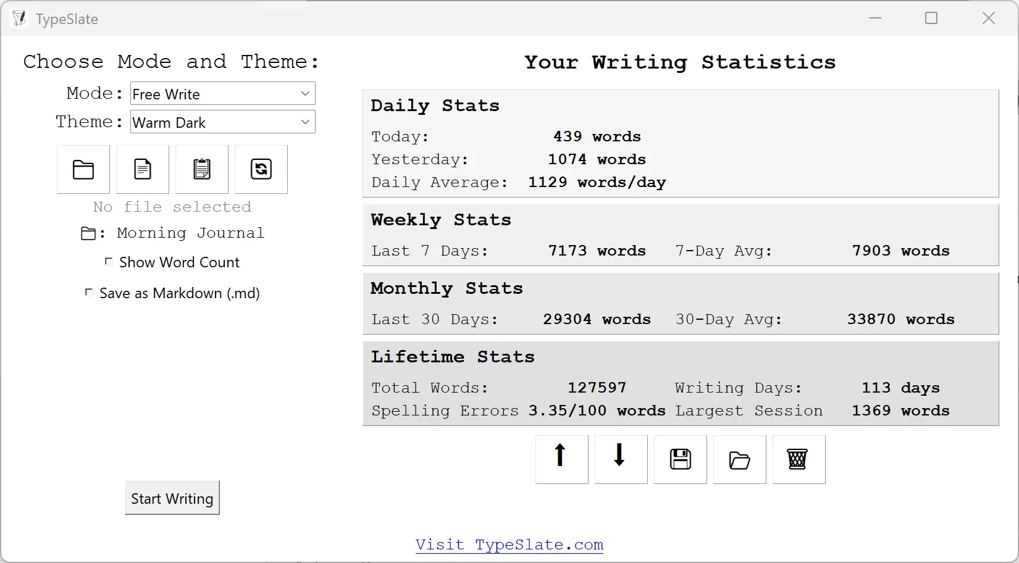This screenshot has height=563, width=1019.
Task: Click the 29304 words last 30 days value
Action: (x=597, y=319)
